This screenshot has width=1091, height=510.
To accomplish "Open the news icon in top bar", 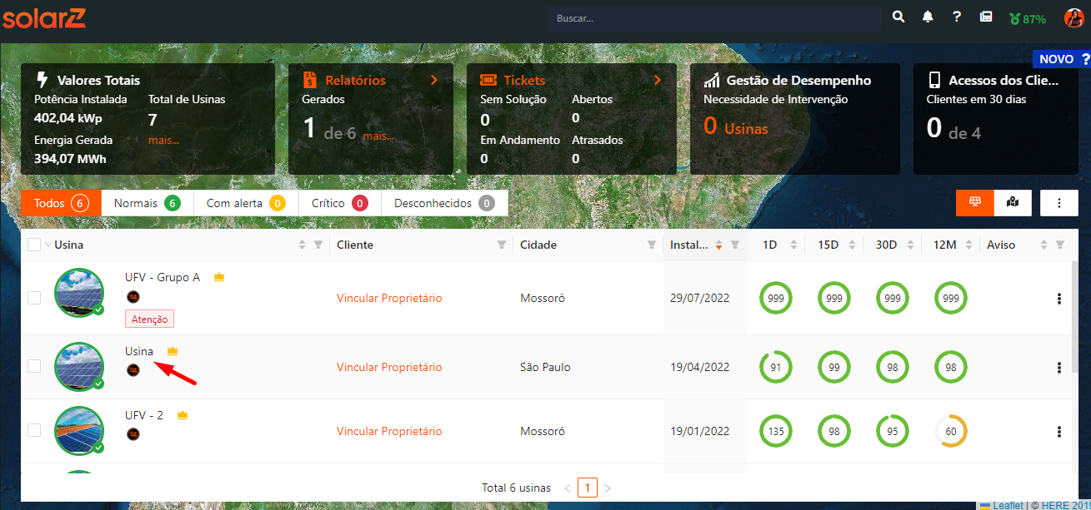I will (986, 17).
